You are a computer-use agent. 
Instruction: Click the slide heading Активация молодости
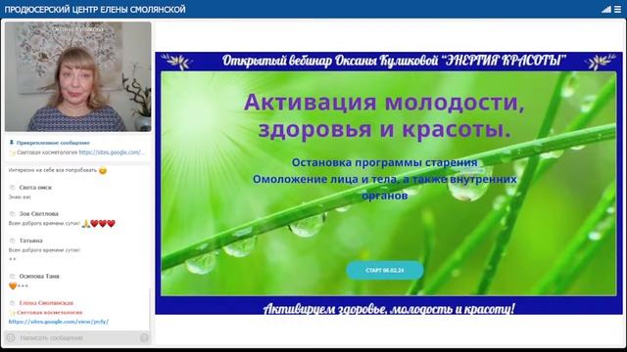point(384,102)
